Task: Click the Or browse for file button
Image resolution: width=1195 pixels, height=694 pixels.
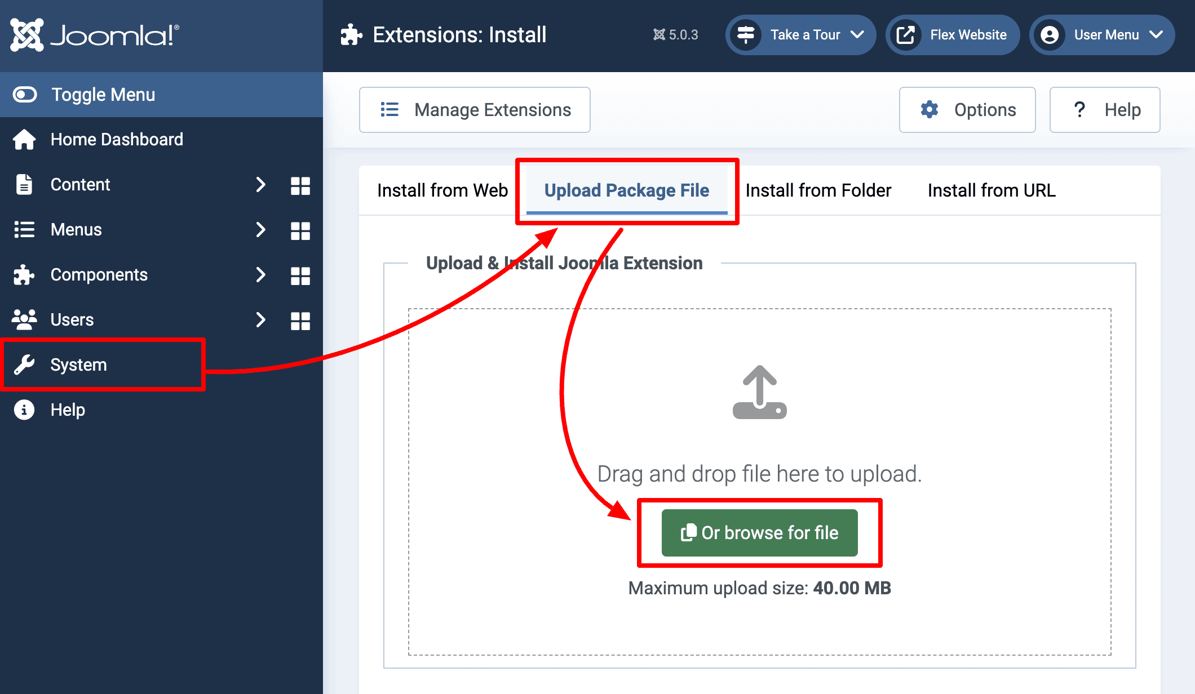Action: click(x=759, y=532)
